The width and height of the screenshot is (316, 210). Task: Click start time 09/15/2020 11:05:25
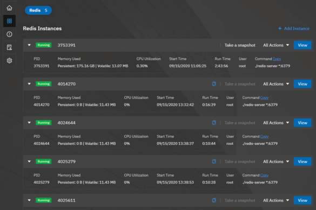click(x=187, y=66)
